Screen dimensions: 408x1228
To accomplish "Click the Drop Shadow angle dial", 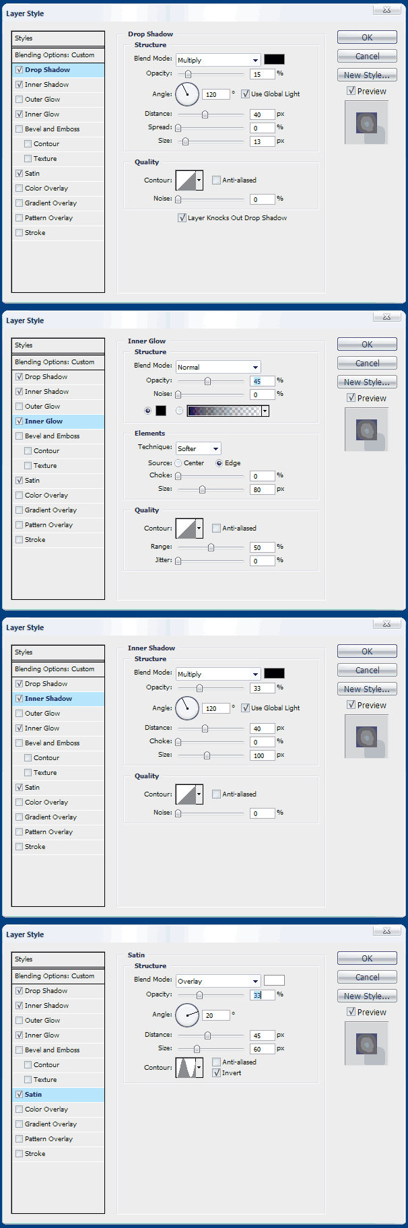I will coord(187,94).
